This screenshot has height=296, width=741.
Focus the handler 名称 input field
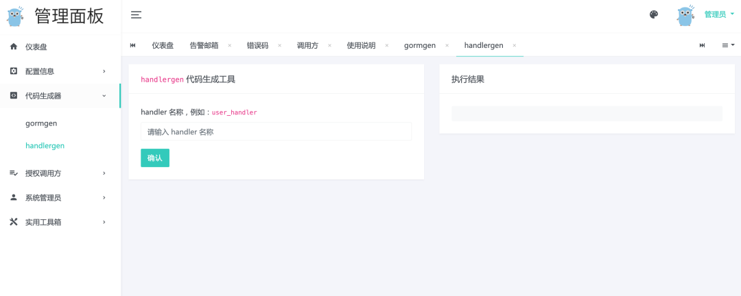coord(276,132)
